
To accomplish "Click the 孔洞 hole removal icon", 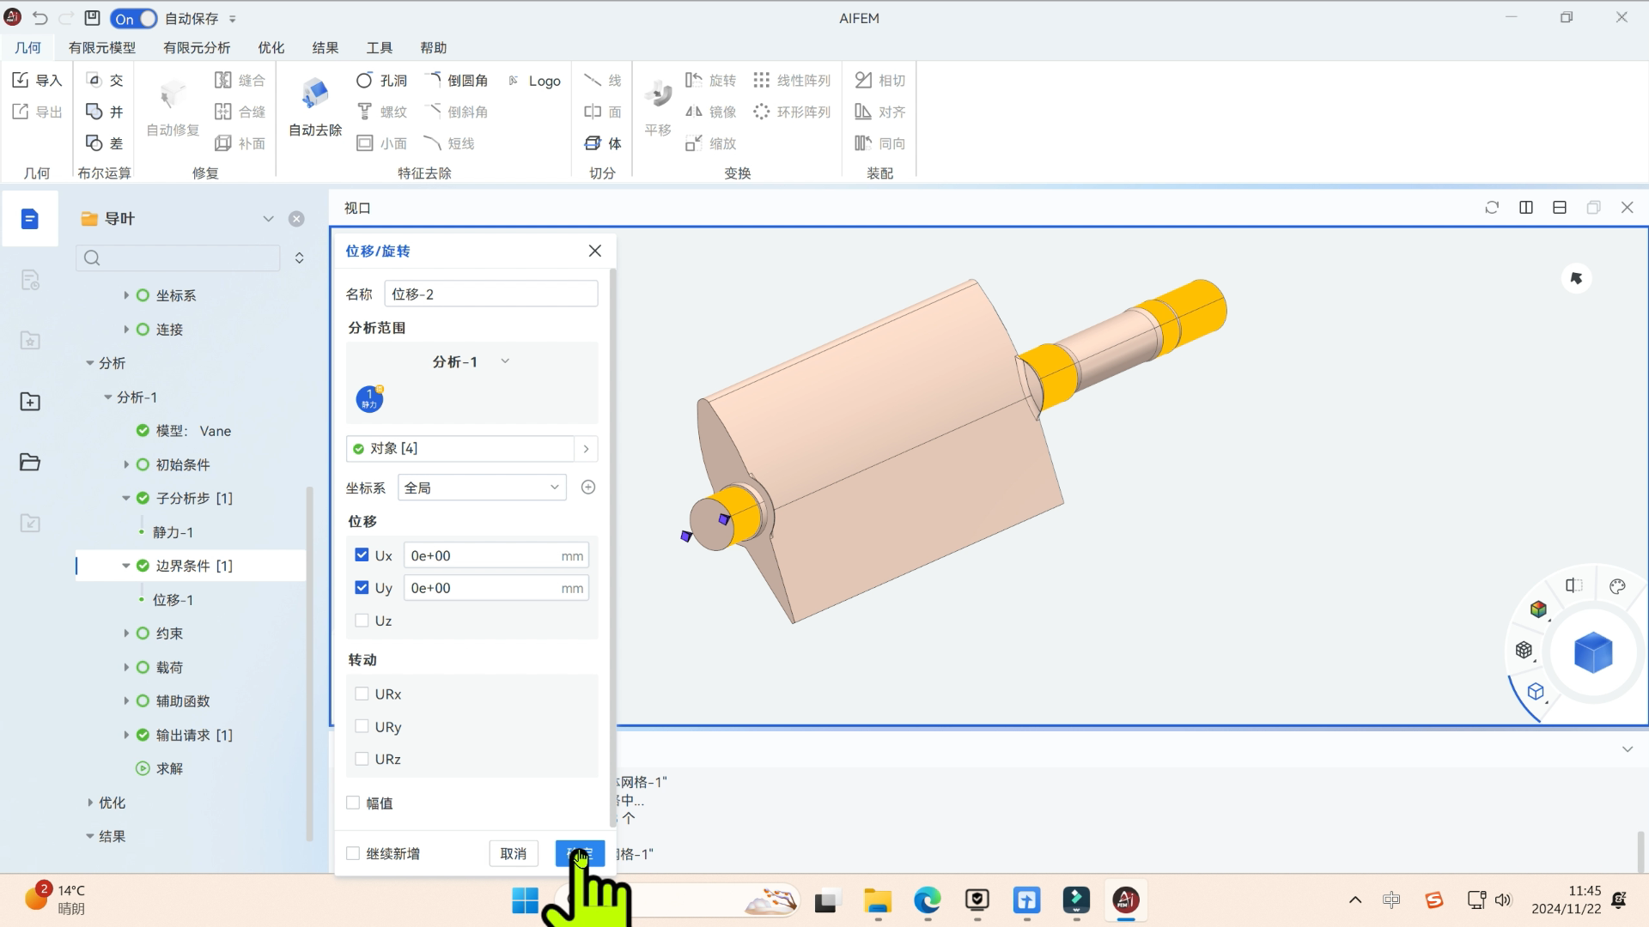I will (364, 80).
